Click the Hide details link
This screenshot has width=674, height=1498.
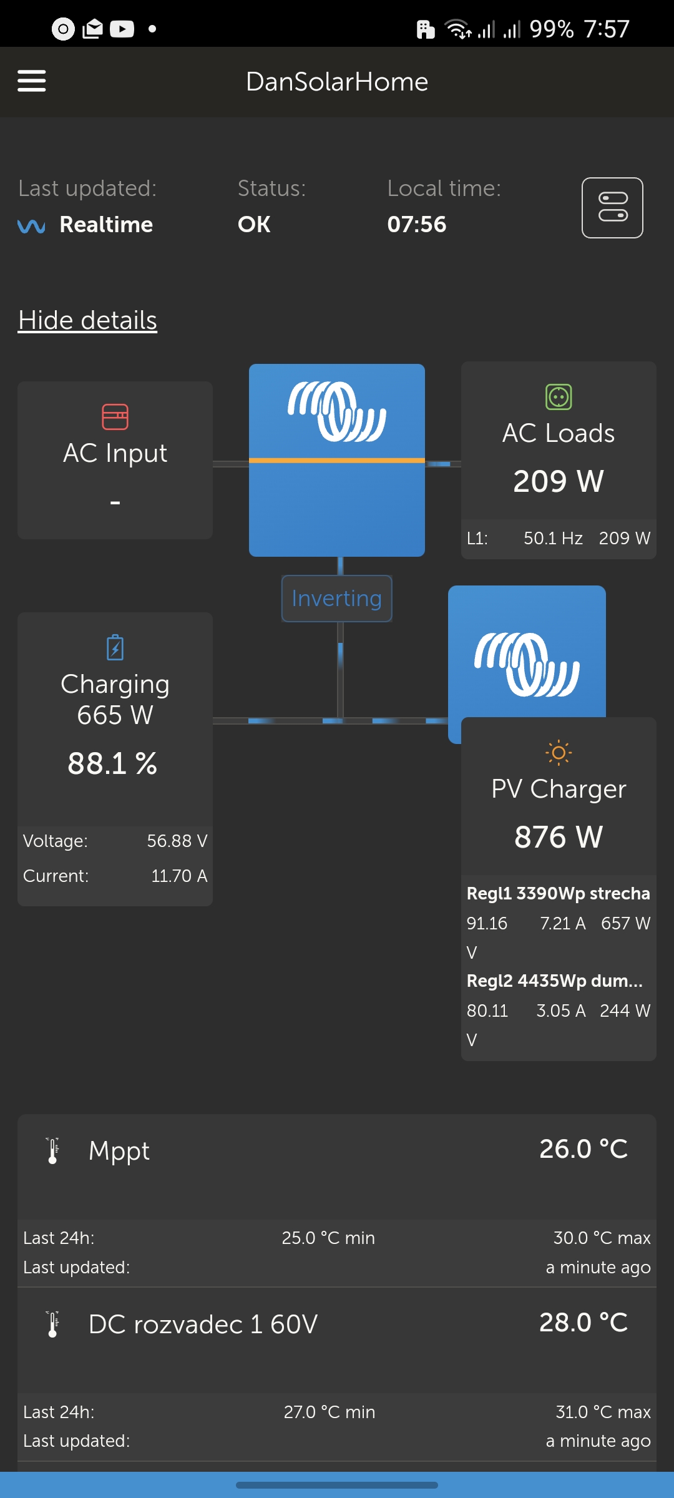pyautogui.click(x=87, y=320)
